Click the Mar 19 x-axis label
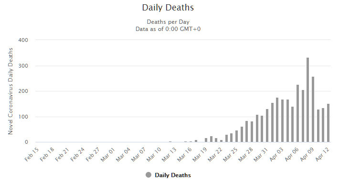Screen dimensions: 339x190 pyautogui.click(x=200, y=154)
